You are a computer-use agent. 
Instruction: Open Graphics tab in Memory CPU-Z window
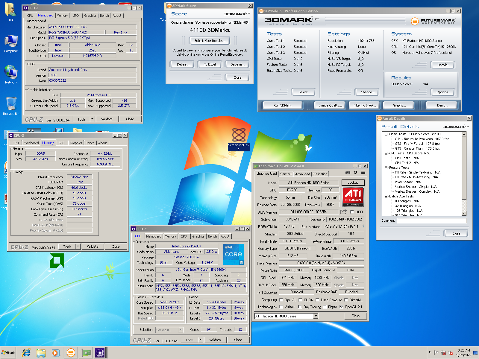(x=76, y=143)
